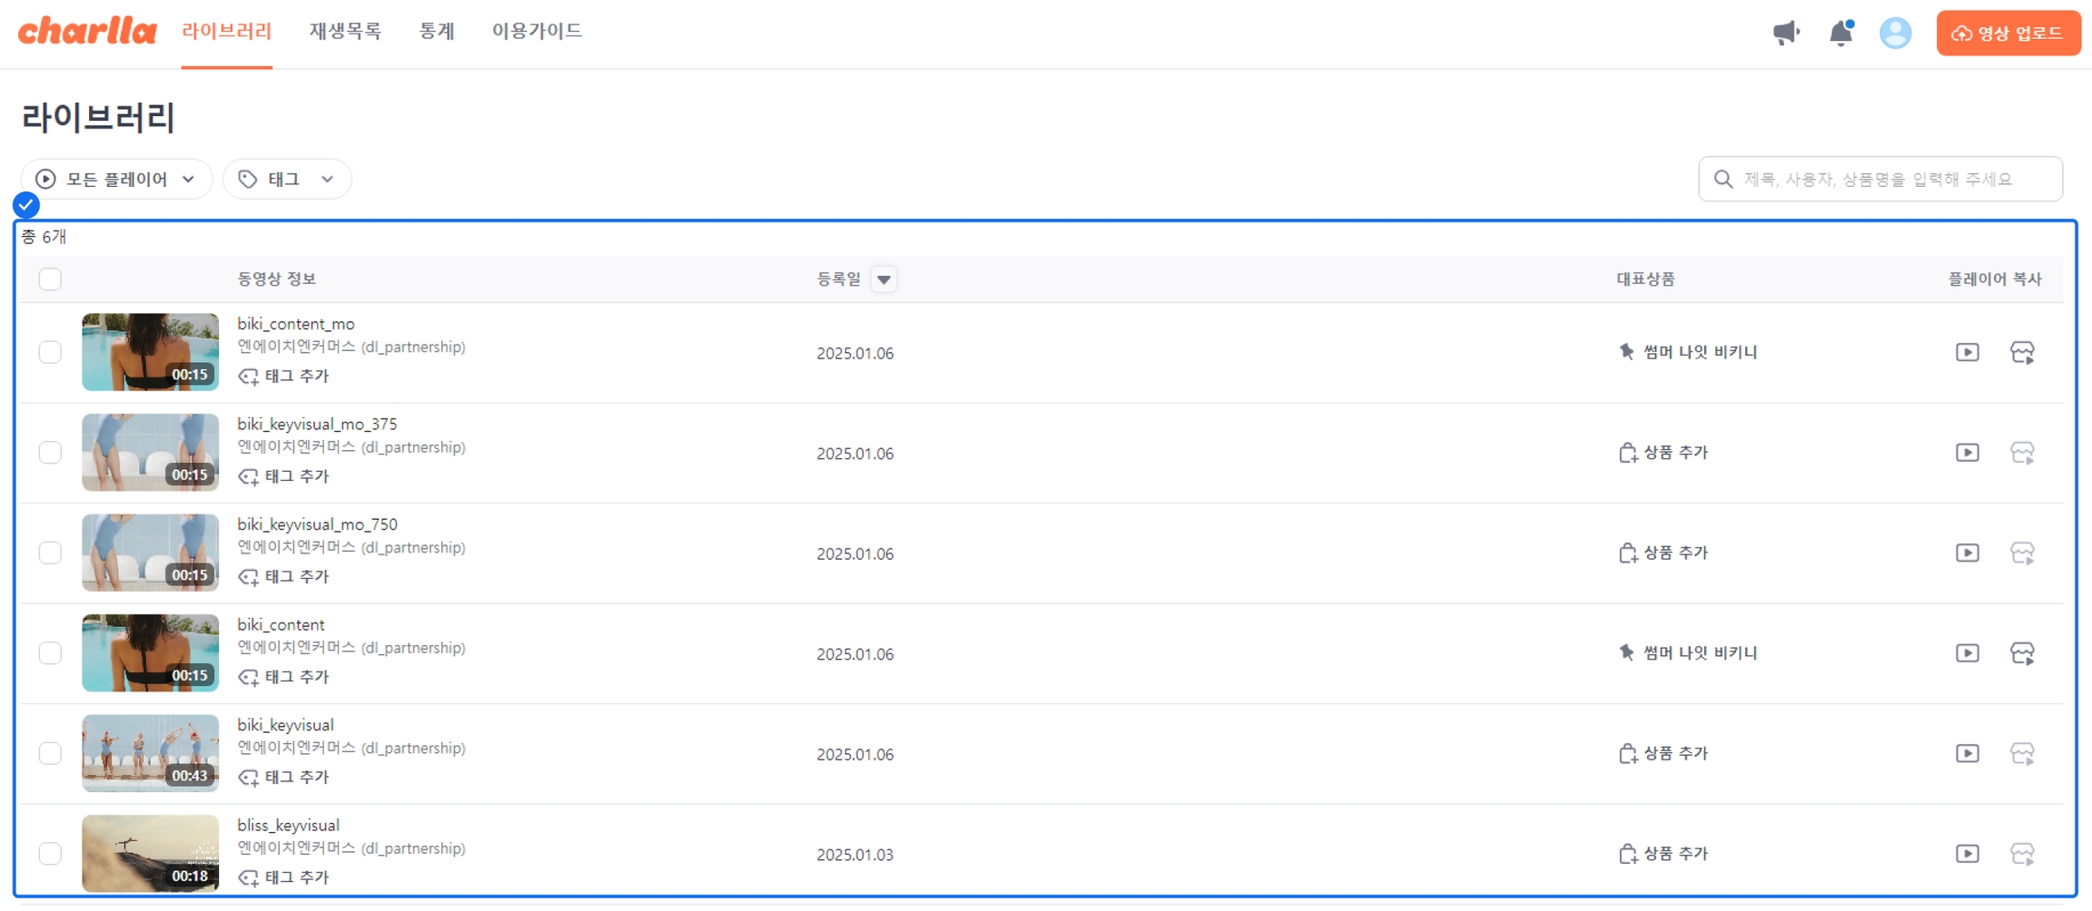Click 상품 추가 for biki_keyvisual_mo_375
This screenshot has width=2092, height=911.
1663,453
